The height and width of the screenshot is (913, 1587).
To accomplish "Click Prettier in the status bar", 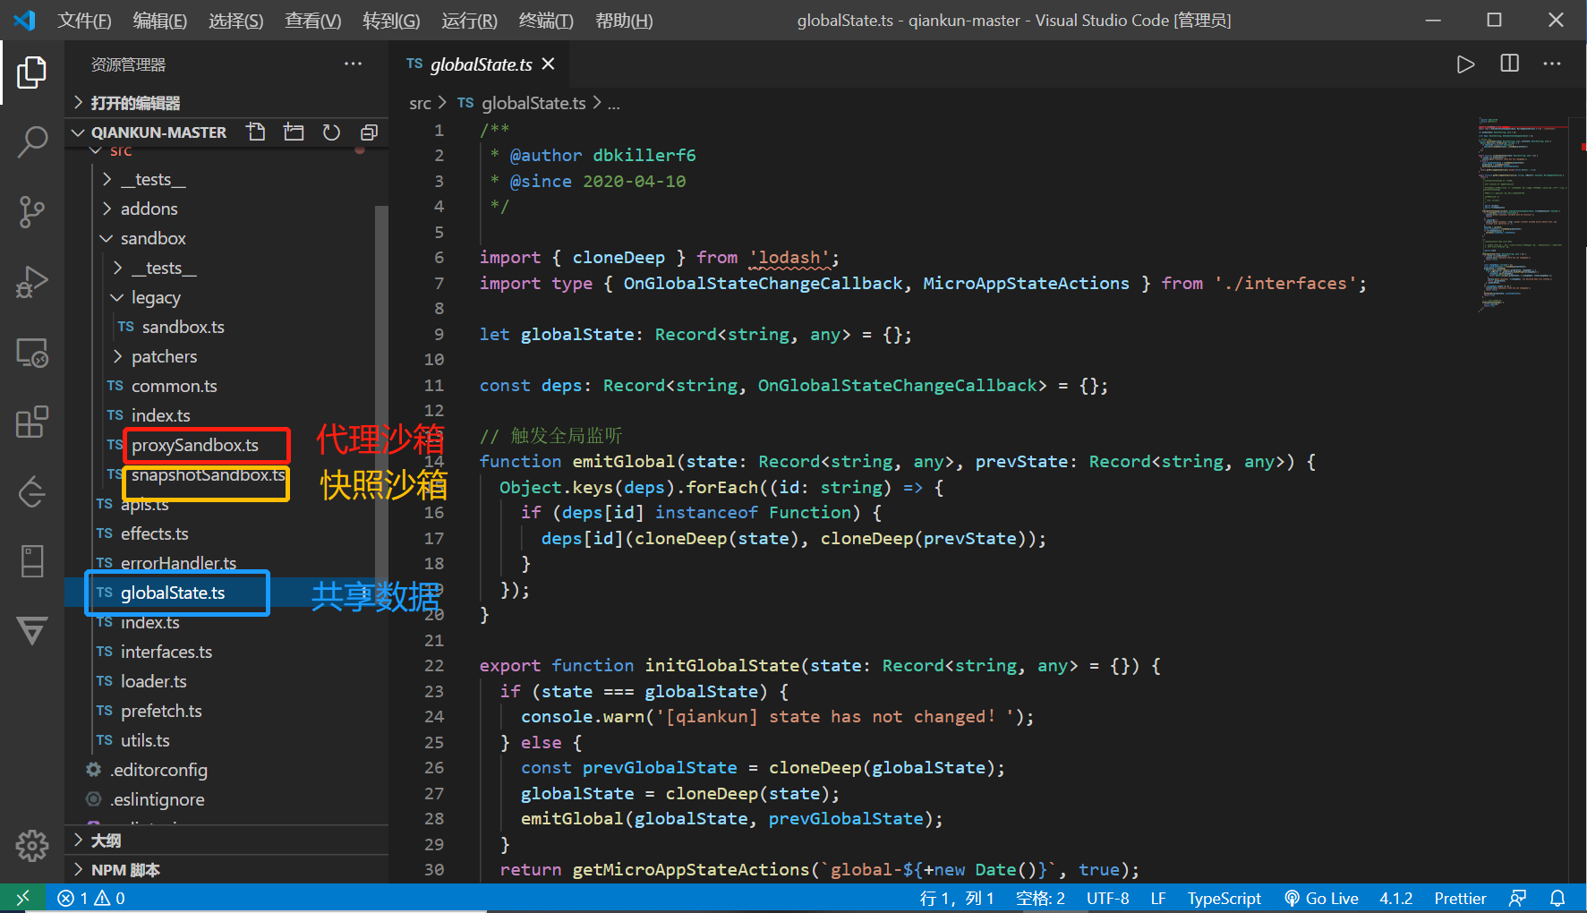I will (x=1460, y=898).
